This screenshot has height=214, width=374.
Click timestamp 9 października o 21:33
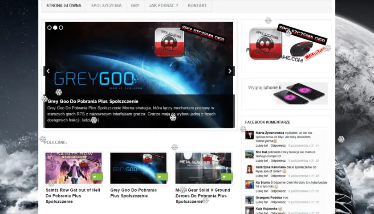304,176
